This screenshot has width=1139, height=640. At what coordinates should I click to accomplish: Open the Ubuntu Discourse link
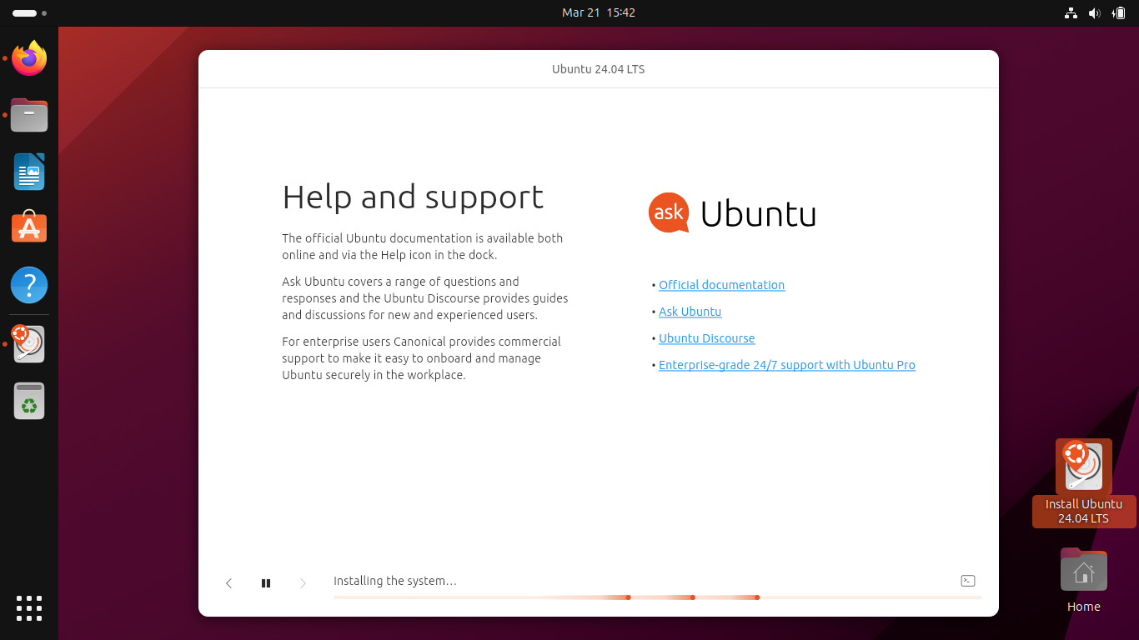pos(706,338)
